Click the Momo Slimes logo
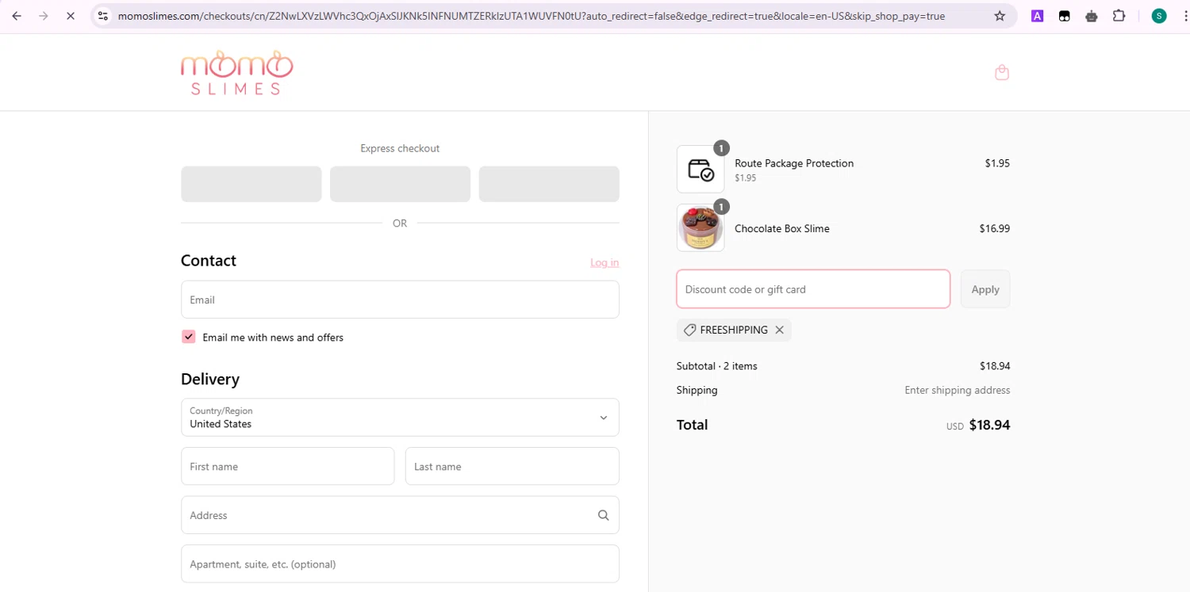Image resolution: width=1190 pixels, height=592 pixels. point(236,73)
